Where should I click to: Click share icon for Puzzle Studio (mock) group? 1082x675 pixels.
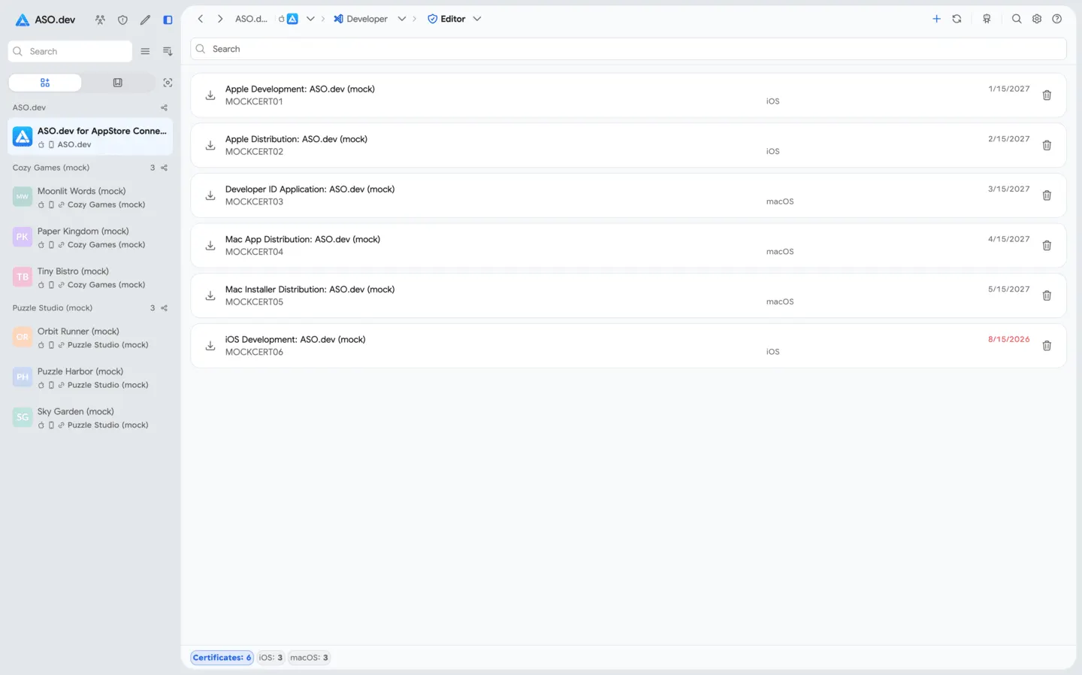coord(164,308)
